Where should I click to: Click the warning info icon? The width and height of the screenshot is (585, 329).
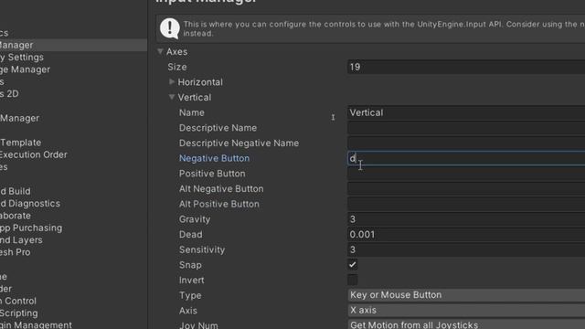(170, 28)
